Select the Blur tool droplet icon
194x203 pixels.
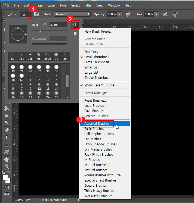click(x=7, y=115)
